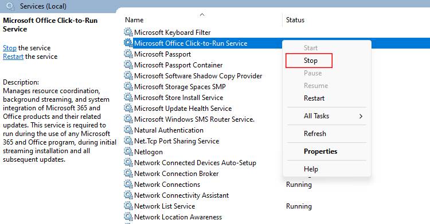Image resolution: width=430 pixels, height=224 pixels.
Task: Select Network List Service name
Action: [x=165, y=206]
